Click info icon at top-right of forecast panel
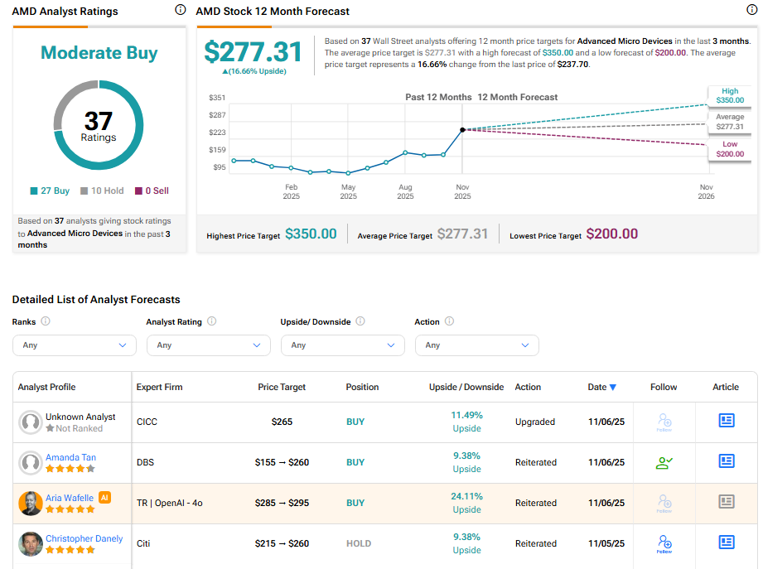Image resolution: width=763 pixels, height=569 pixels. [752, 10]
